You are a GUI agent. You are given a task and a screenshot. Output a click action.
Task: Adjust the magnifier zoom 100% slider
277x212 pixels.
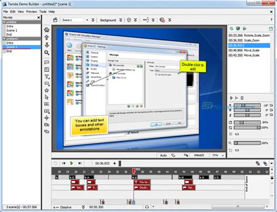click(247, 143)
